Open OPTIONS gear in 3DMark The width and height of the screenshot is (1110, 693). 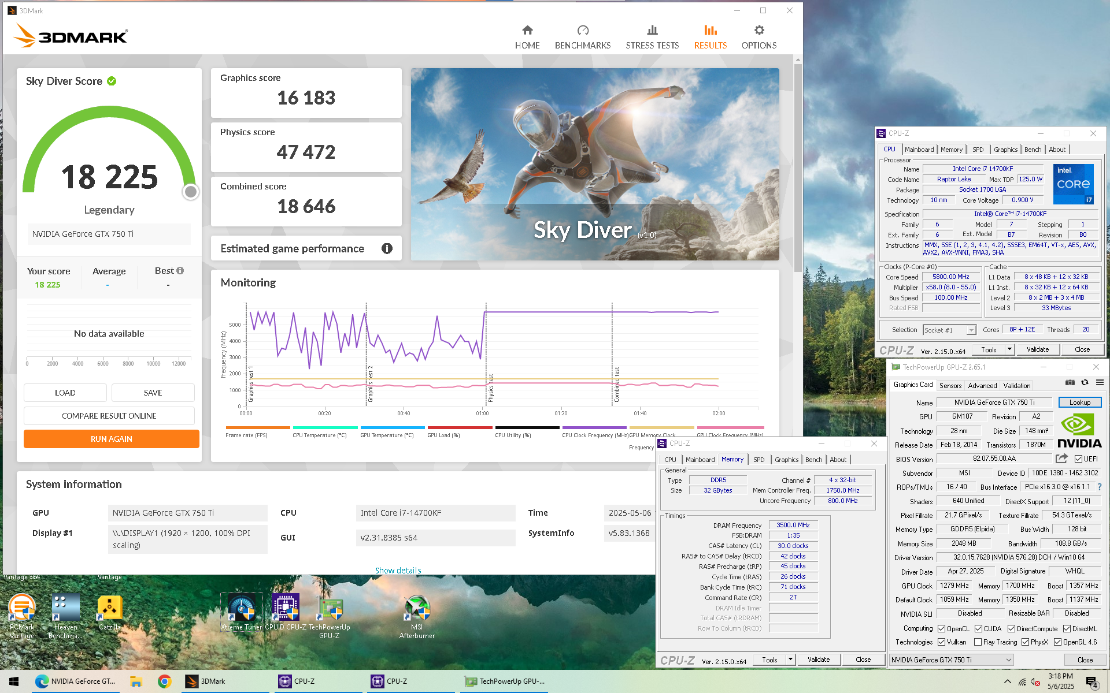point(759,38)
